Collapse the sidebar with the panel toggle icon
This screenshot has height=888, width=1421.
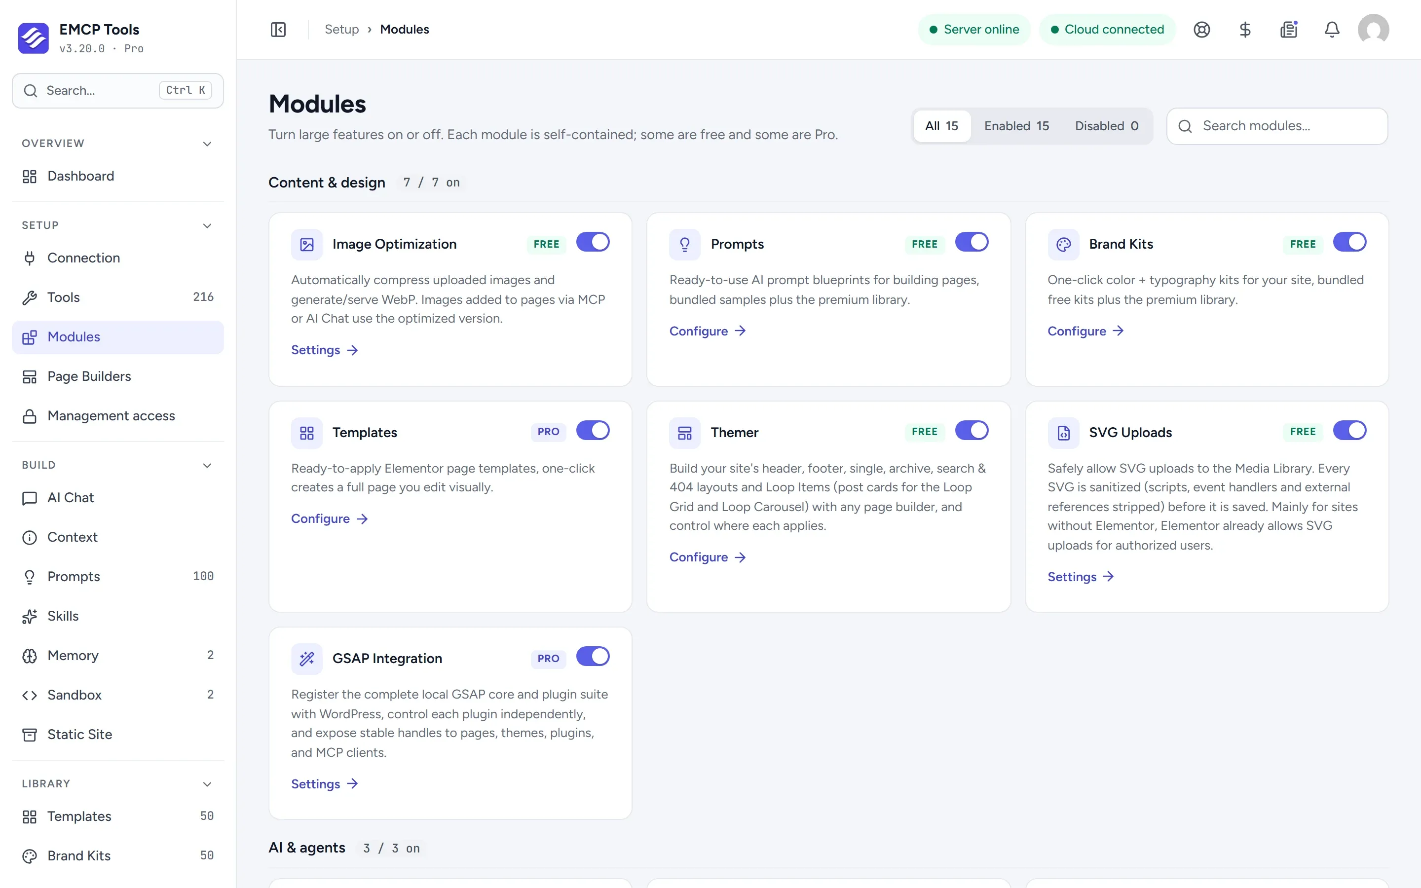coord(278,30)
